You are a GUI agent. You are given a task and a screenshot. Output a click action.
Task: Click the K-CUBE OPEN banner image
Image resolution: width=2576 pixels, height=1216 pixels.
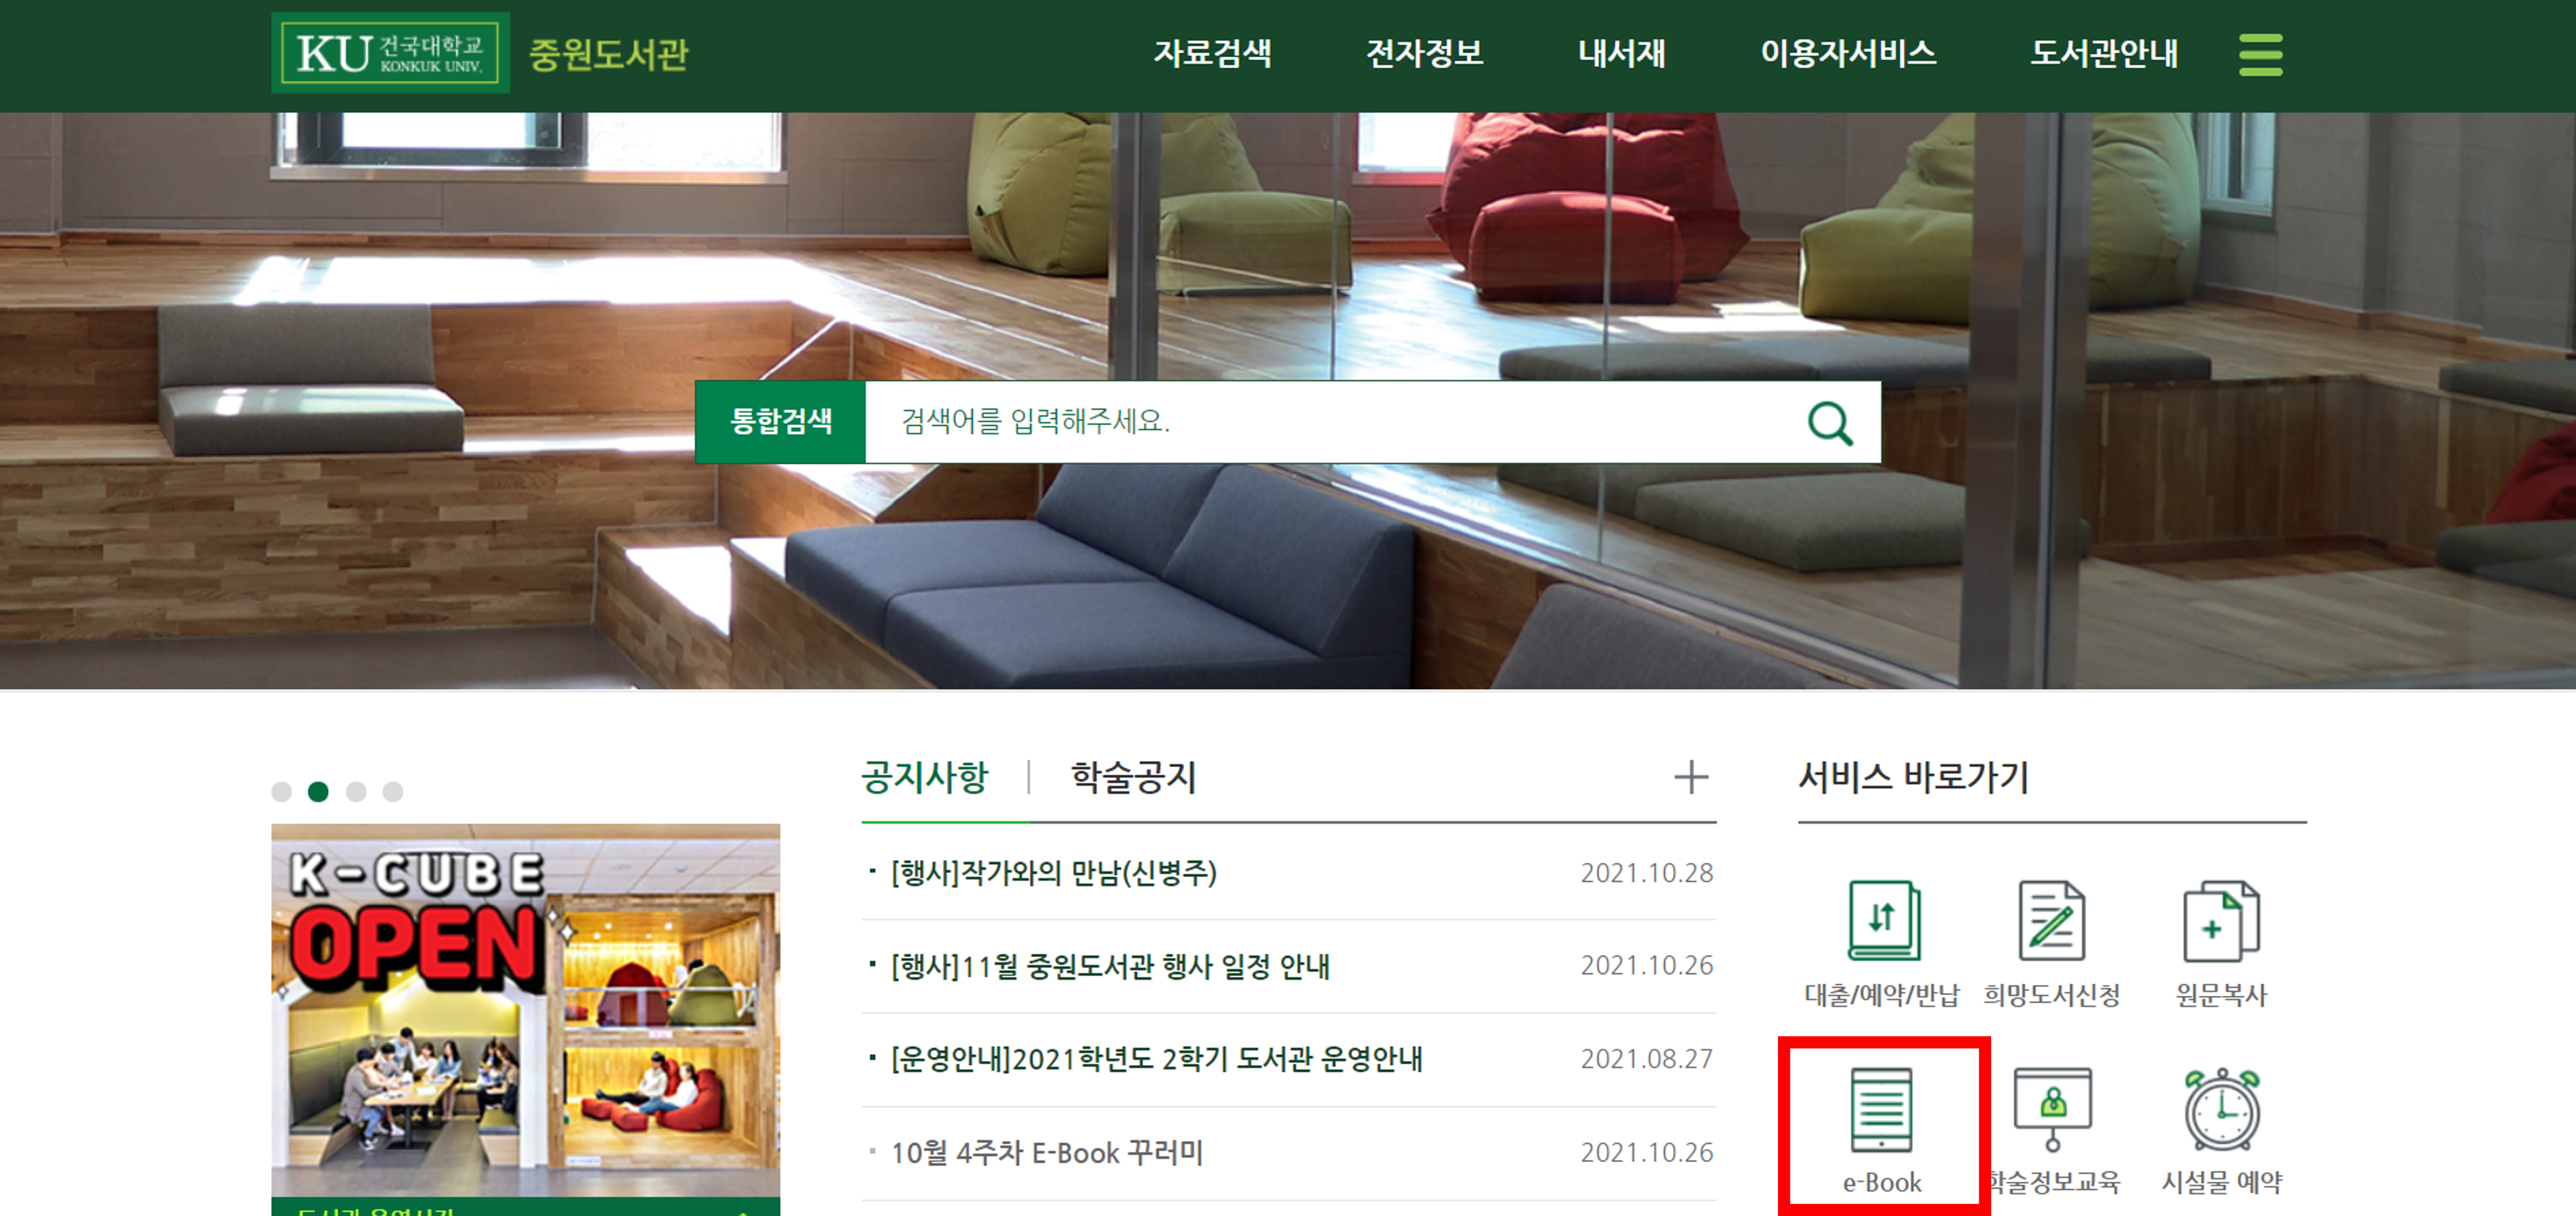(525, 1010)
